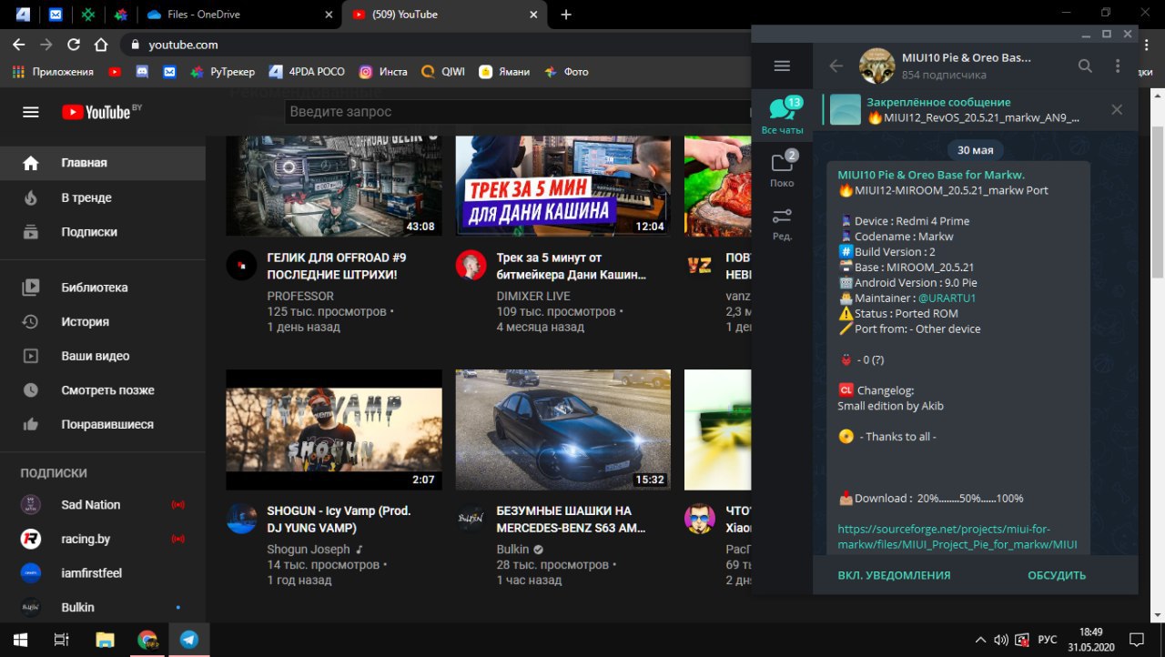Open 'ТРЕК ЗА 5 МИН' video thumbnail

(x=562, y=186)
